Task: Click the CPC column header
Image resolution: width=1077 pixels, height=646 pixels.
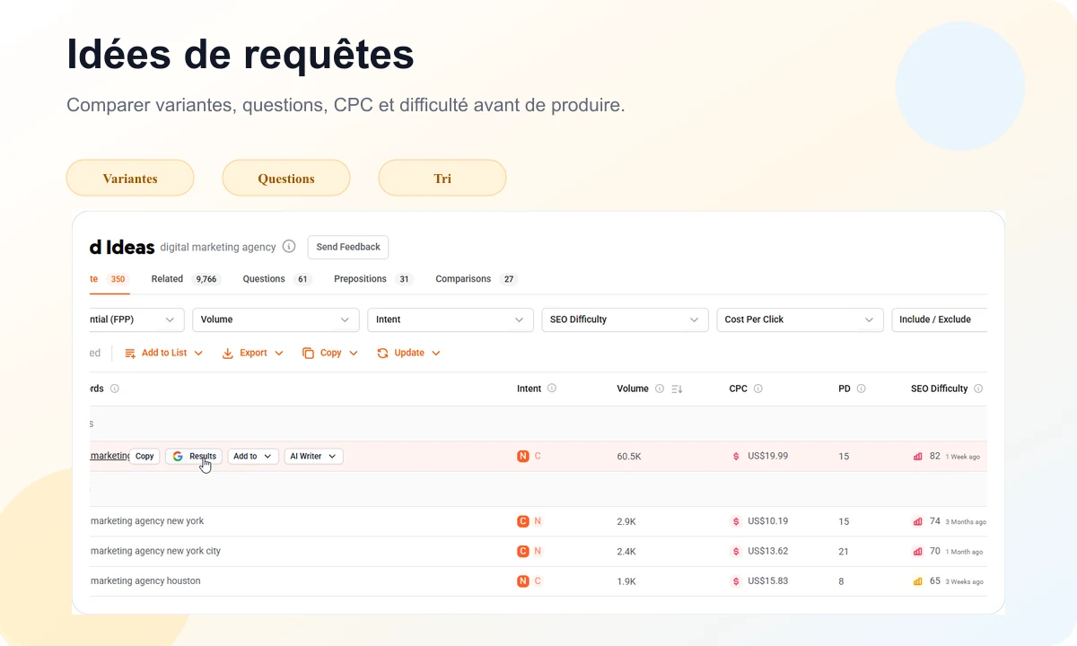Action: point(739,388)
